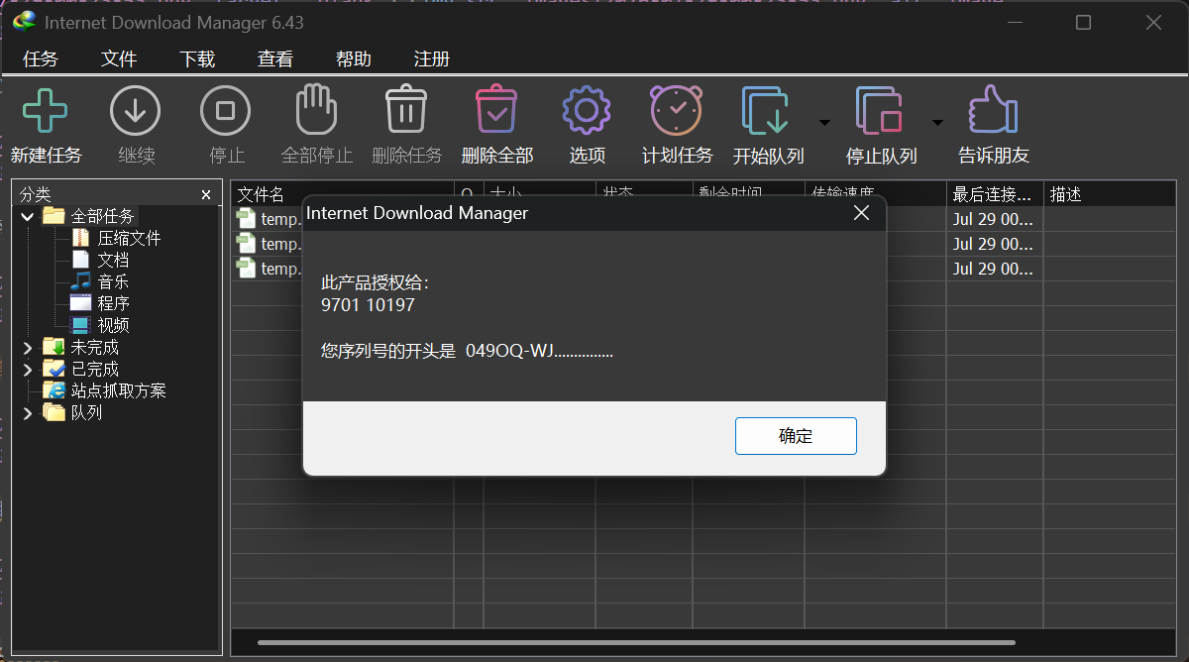Select 已完成 category
Image resolution: width=1189 pixels, height=662 pixels.
pyautogui.click(x=94, y=369)
